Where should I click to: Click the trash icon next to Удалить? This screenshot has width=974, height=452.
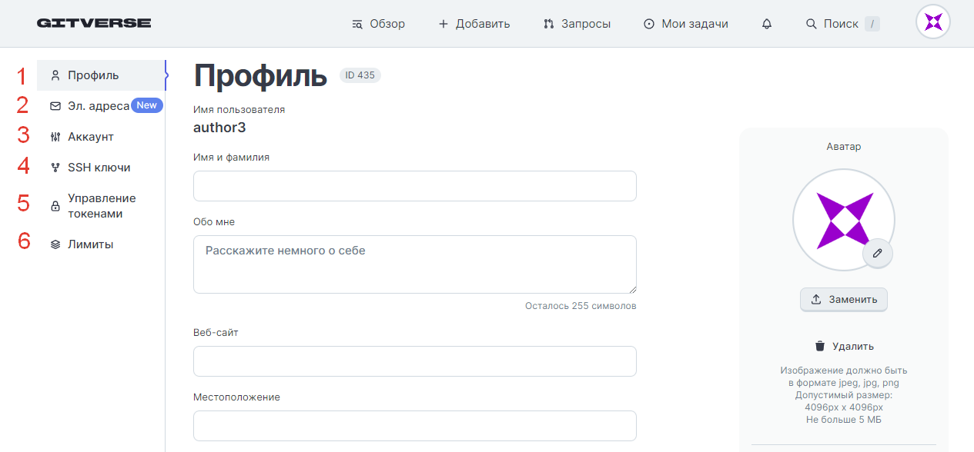[820, 346]
